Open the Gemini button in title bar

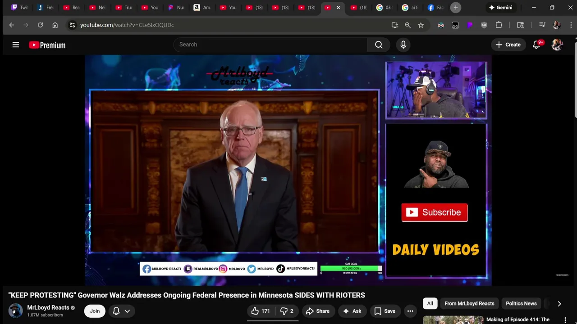(x=500, y=8)
